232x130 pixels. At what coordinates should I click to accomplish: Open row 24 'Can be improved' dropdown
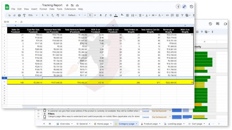[170, 117]
